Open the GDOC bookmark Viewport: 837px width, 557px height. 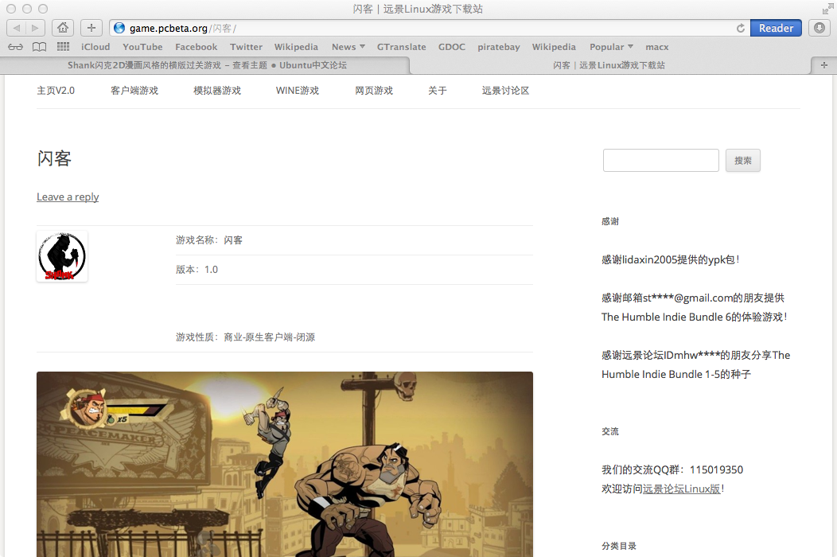tap(452, 47)
